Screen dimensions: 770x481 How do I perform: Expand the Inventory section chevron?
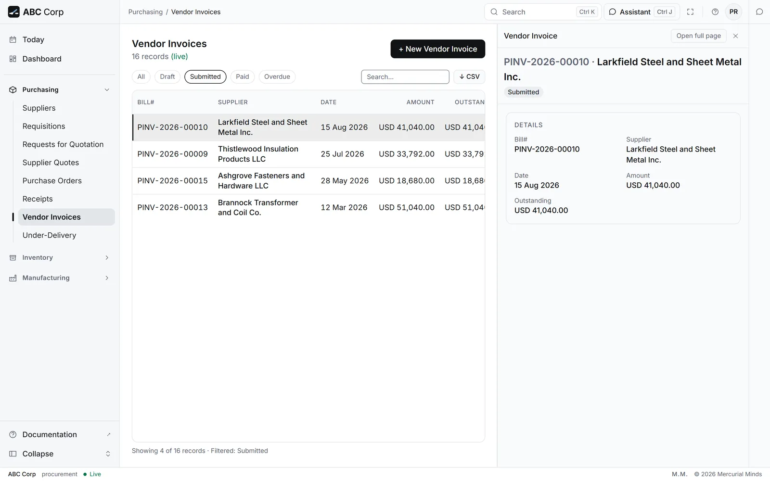[x=107, y=258]
